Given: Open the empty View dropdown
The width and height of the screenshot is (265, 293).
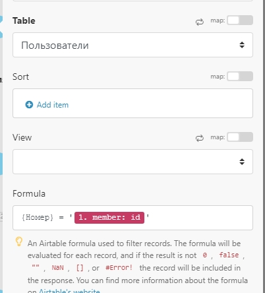Looking at the screenshot, I should pyautogui.click(x=132, y=162).
